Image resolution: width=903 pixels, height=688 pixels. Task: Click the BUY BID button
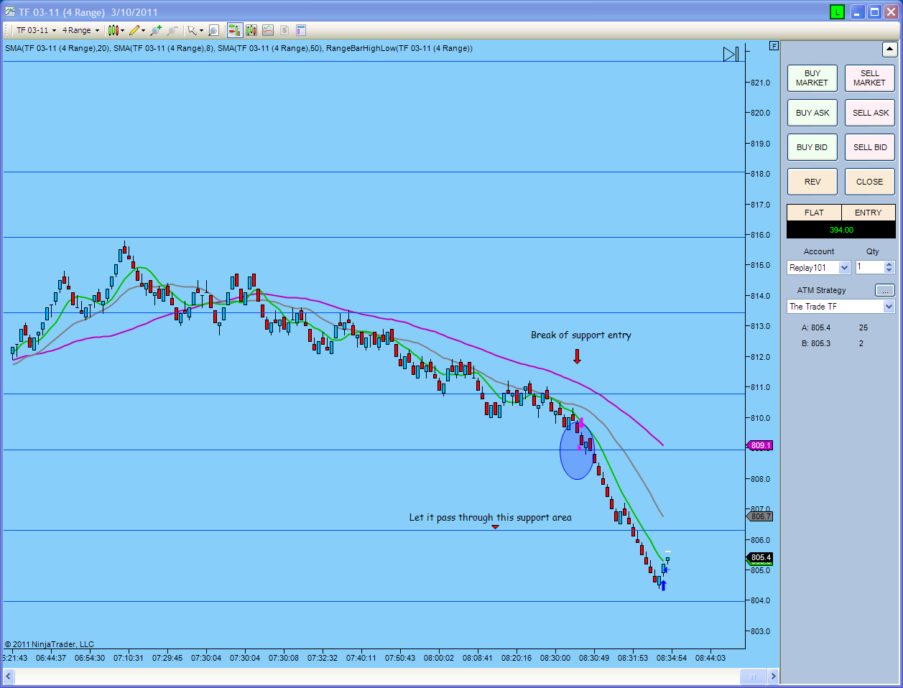812,147
